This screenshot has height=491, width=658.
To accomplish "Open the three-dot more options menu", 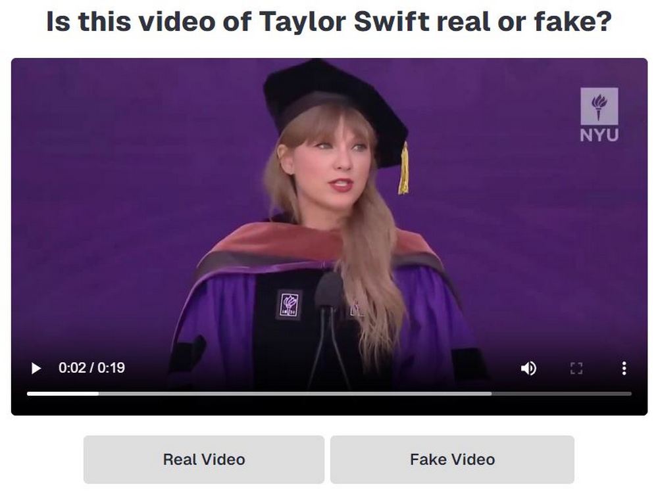I will [x=624, y=368].
